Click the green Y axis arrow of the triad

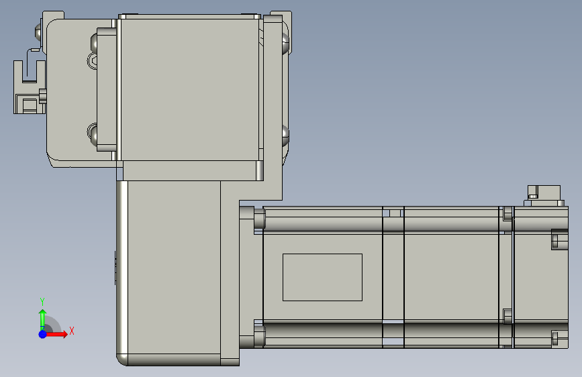click(x=43, y=319)
